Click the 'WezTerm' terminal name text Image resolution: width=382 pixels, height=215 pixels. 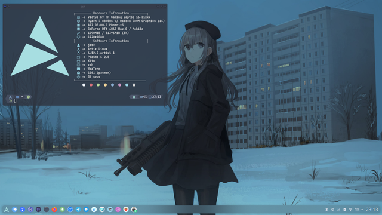[94, 69]
